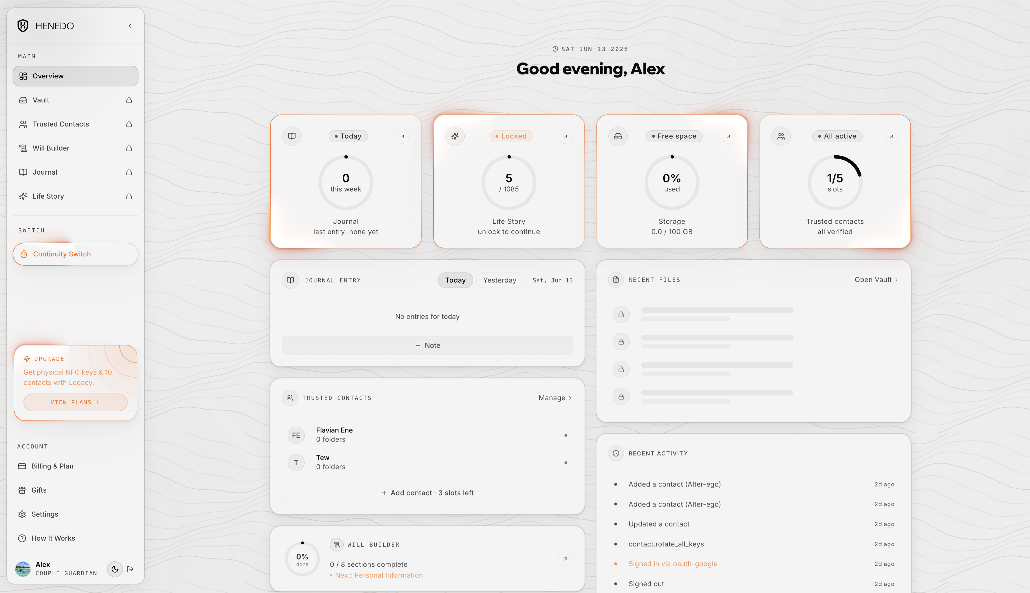The image size is (1030, 593).
Task: Click Alex's profile avatar
Action: click(23, 569)
